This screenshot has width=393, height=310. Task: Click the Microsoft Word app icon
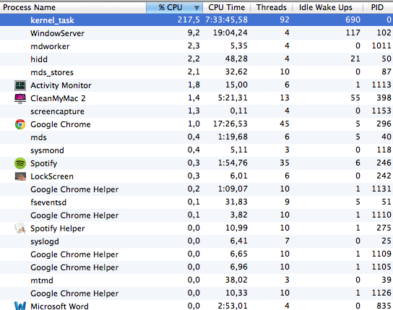(20, 306)
